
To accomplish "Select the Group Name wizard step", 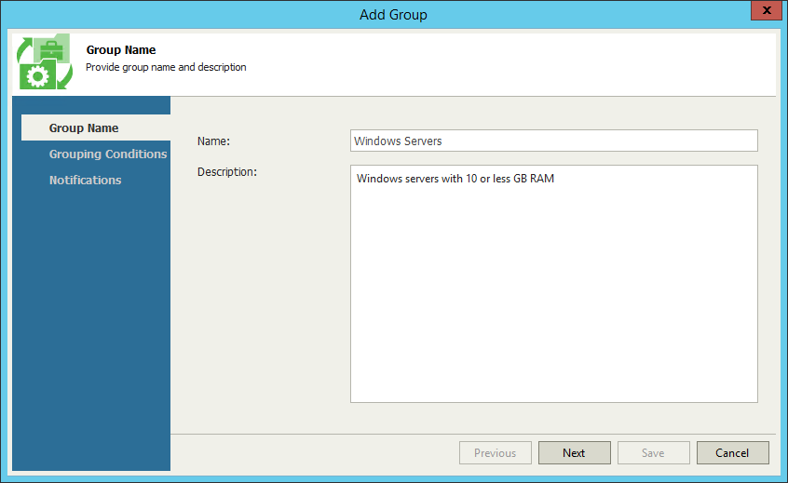I will [x=96, y=128].
